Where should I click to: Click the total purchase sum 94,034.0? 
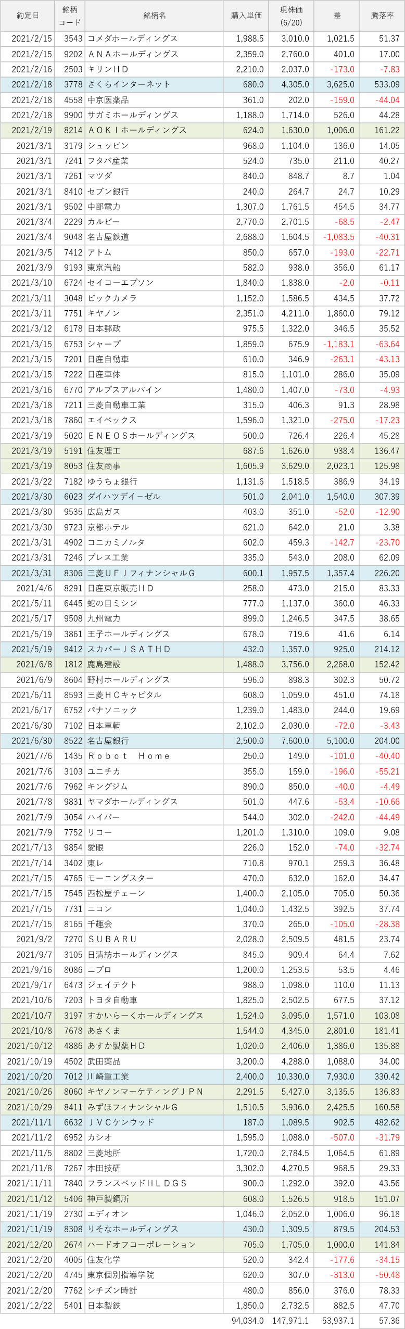click(247, 1321)
